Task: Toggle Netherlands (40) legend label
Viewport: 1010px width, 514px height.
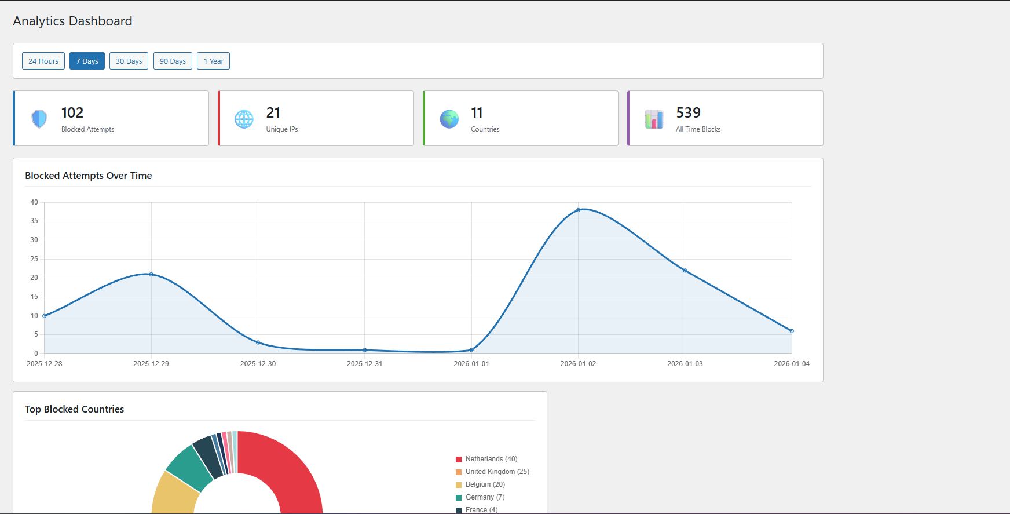Action: (x=491, y=459)
